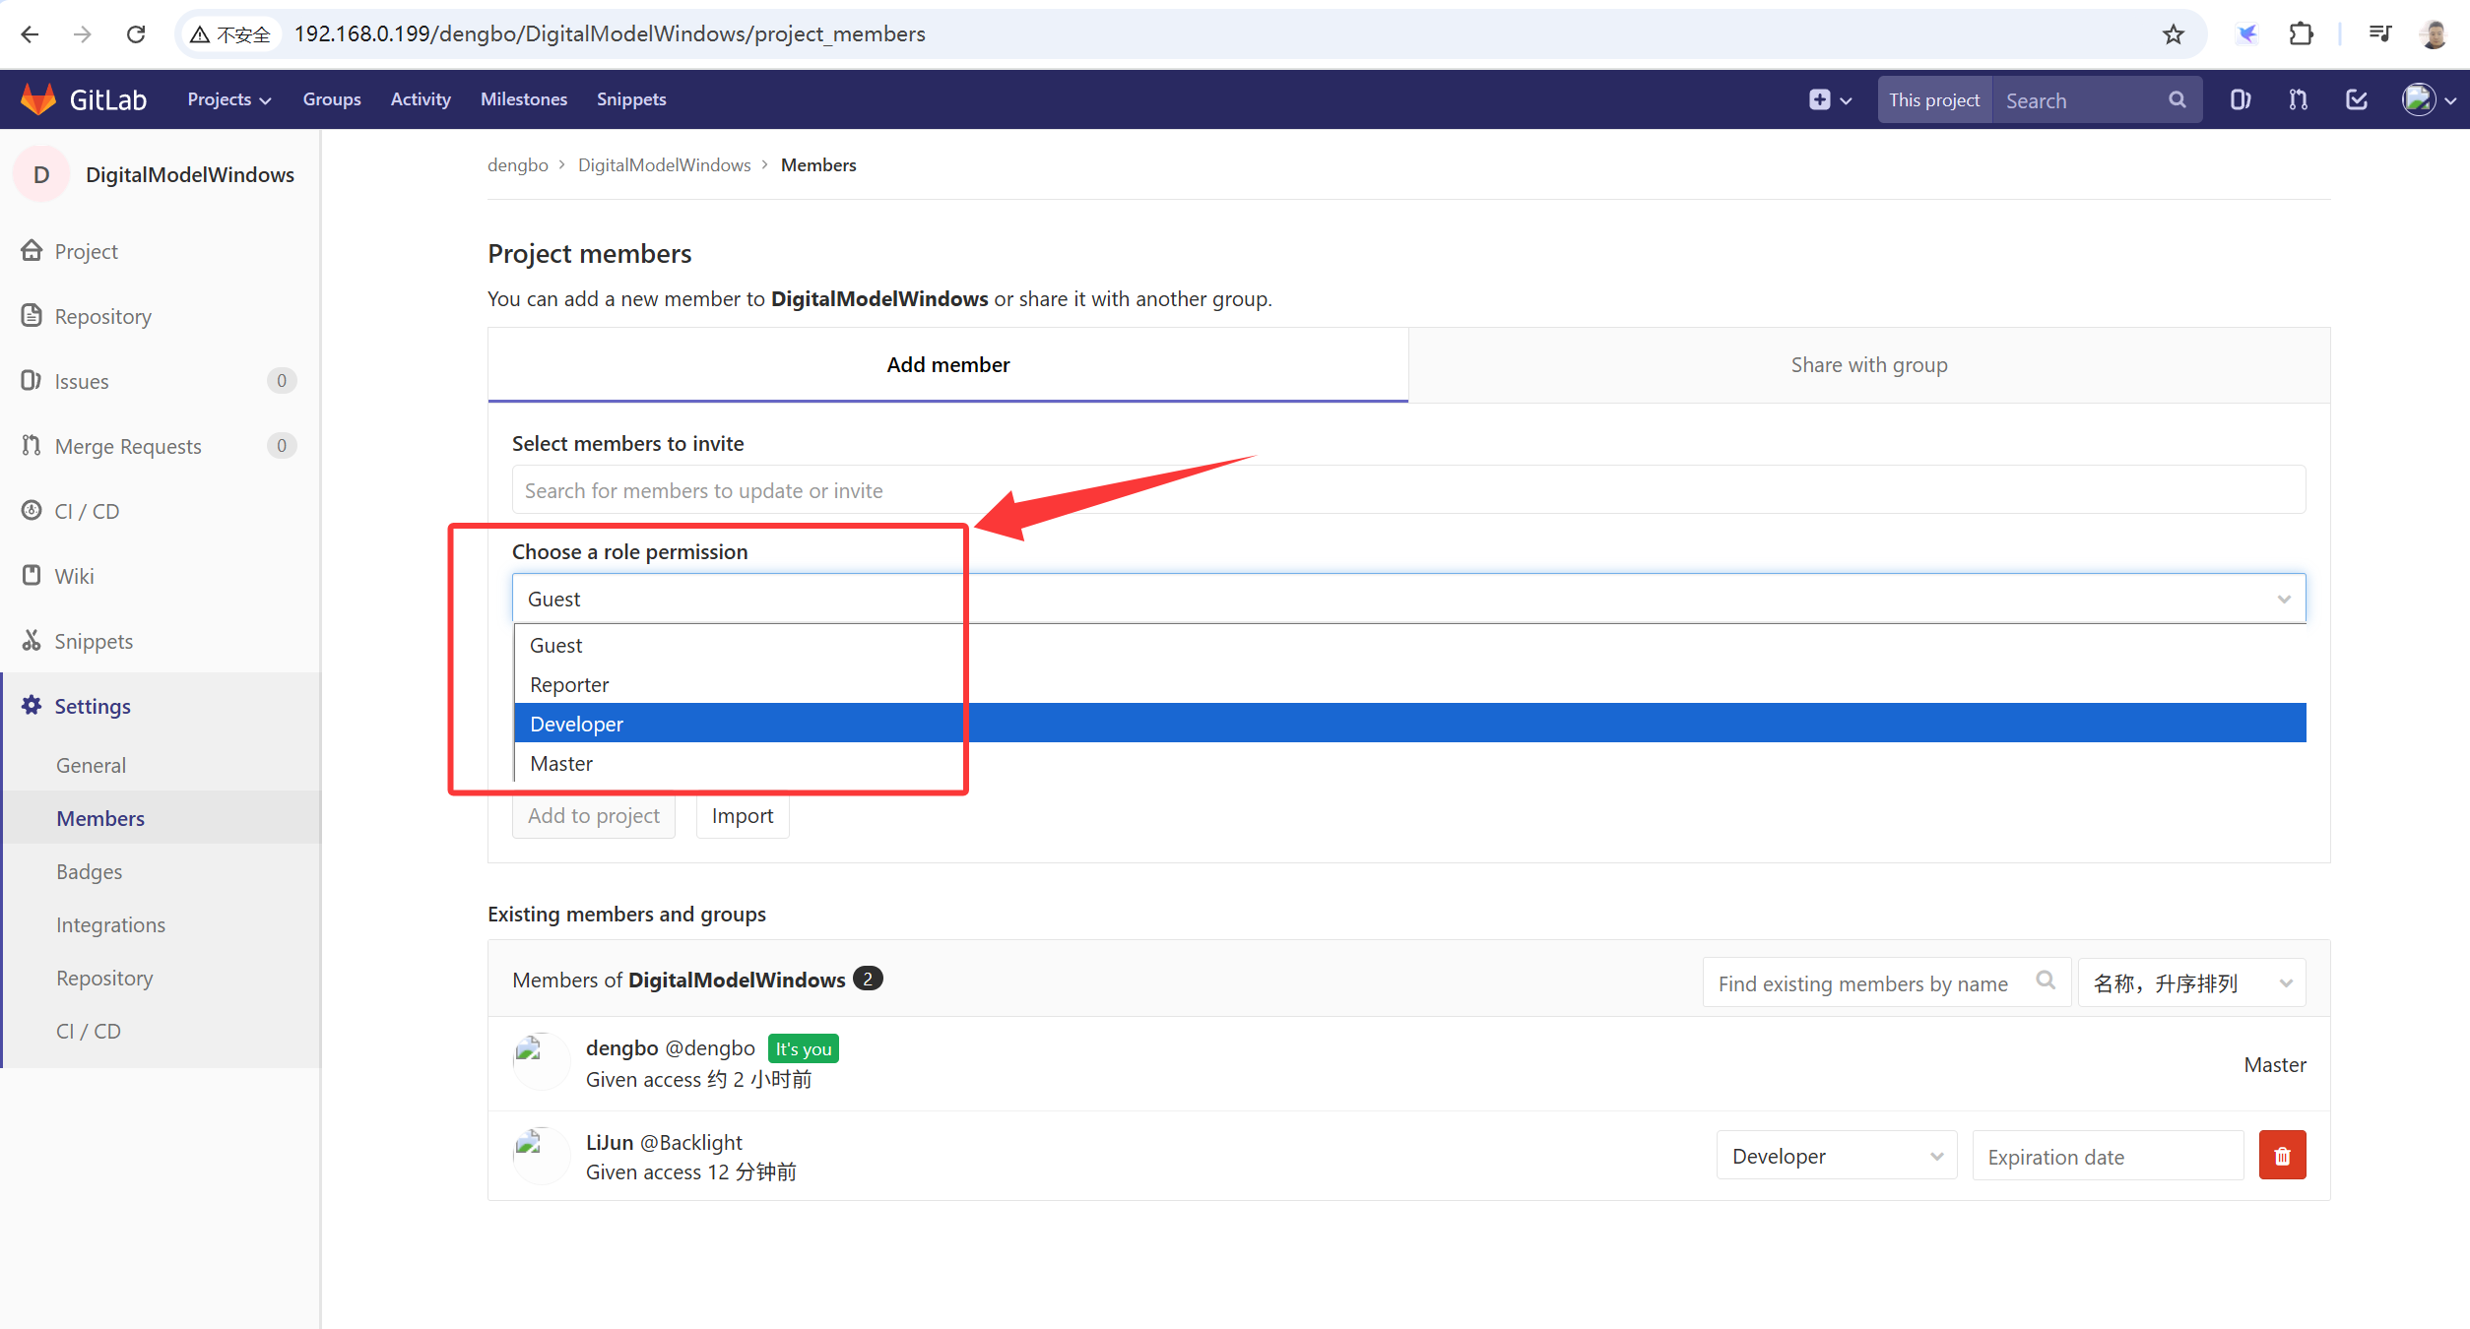The width and height of the screenshot is (2470, 1329).
Task: Switch to Share with group tab
Action: pos(1868,365)
